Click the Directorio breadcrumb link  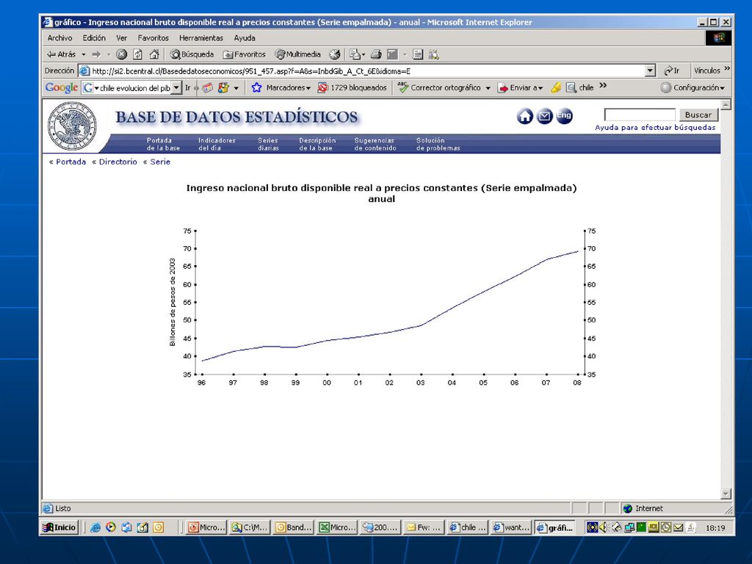(x=118, y=162)
